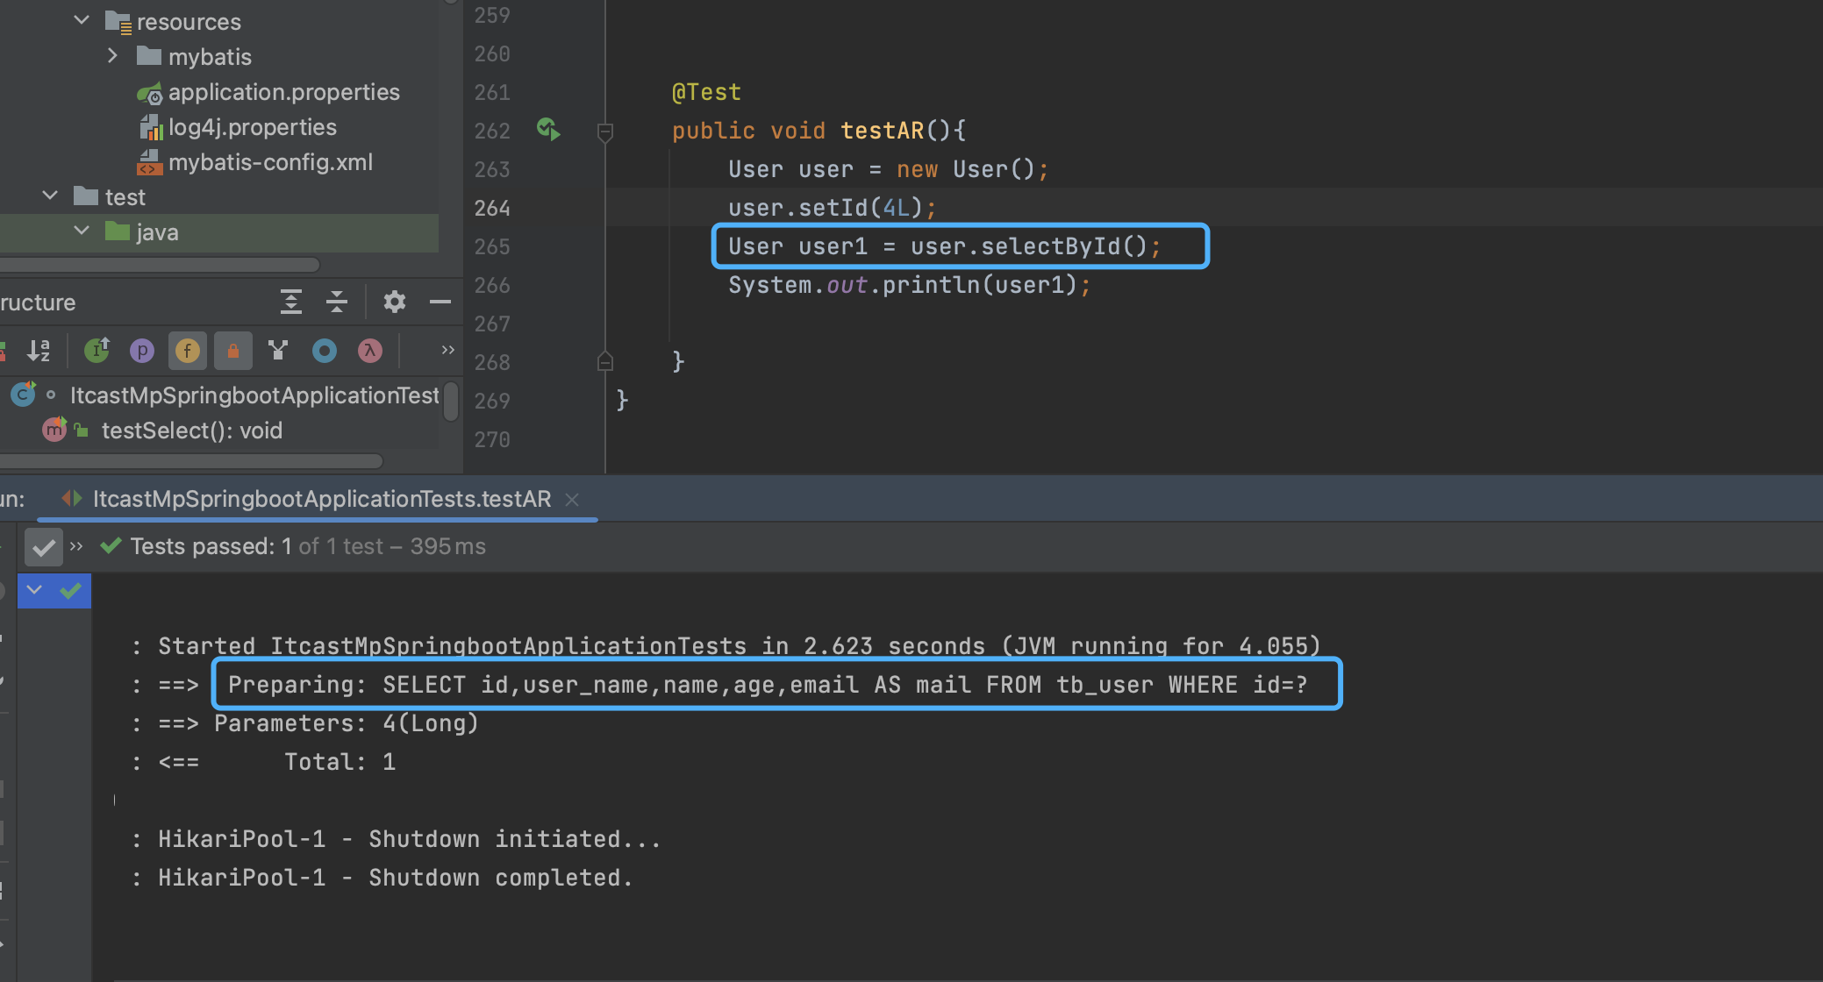
Task: Disable Show Non-Public members filter
Action: coord(233,351)
